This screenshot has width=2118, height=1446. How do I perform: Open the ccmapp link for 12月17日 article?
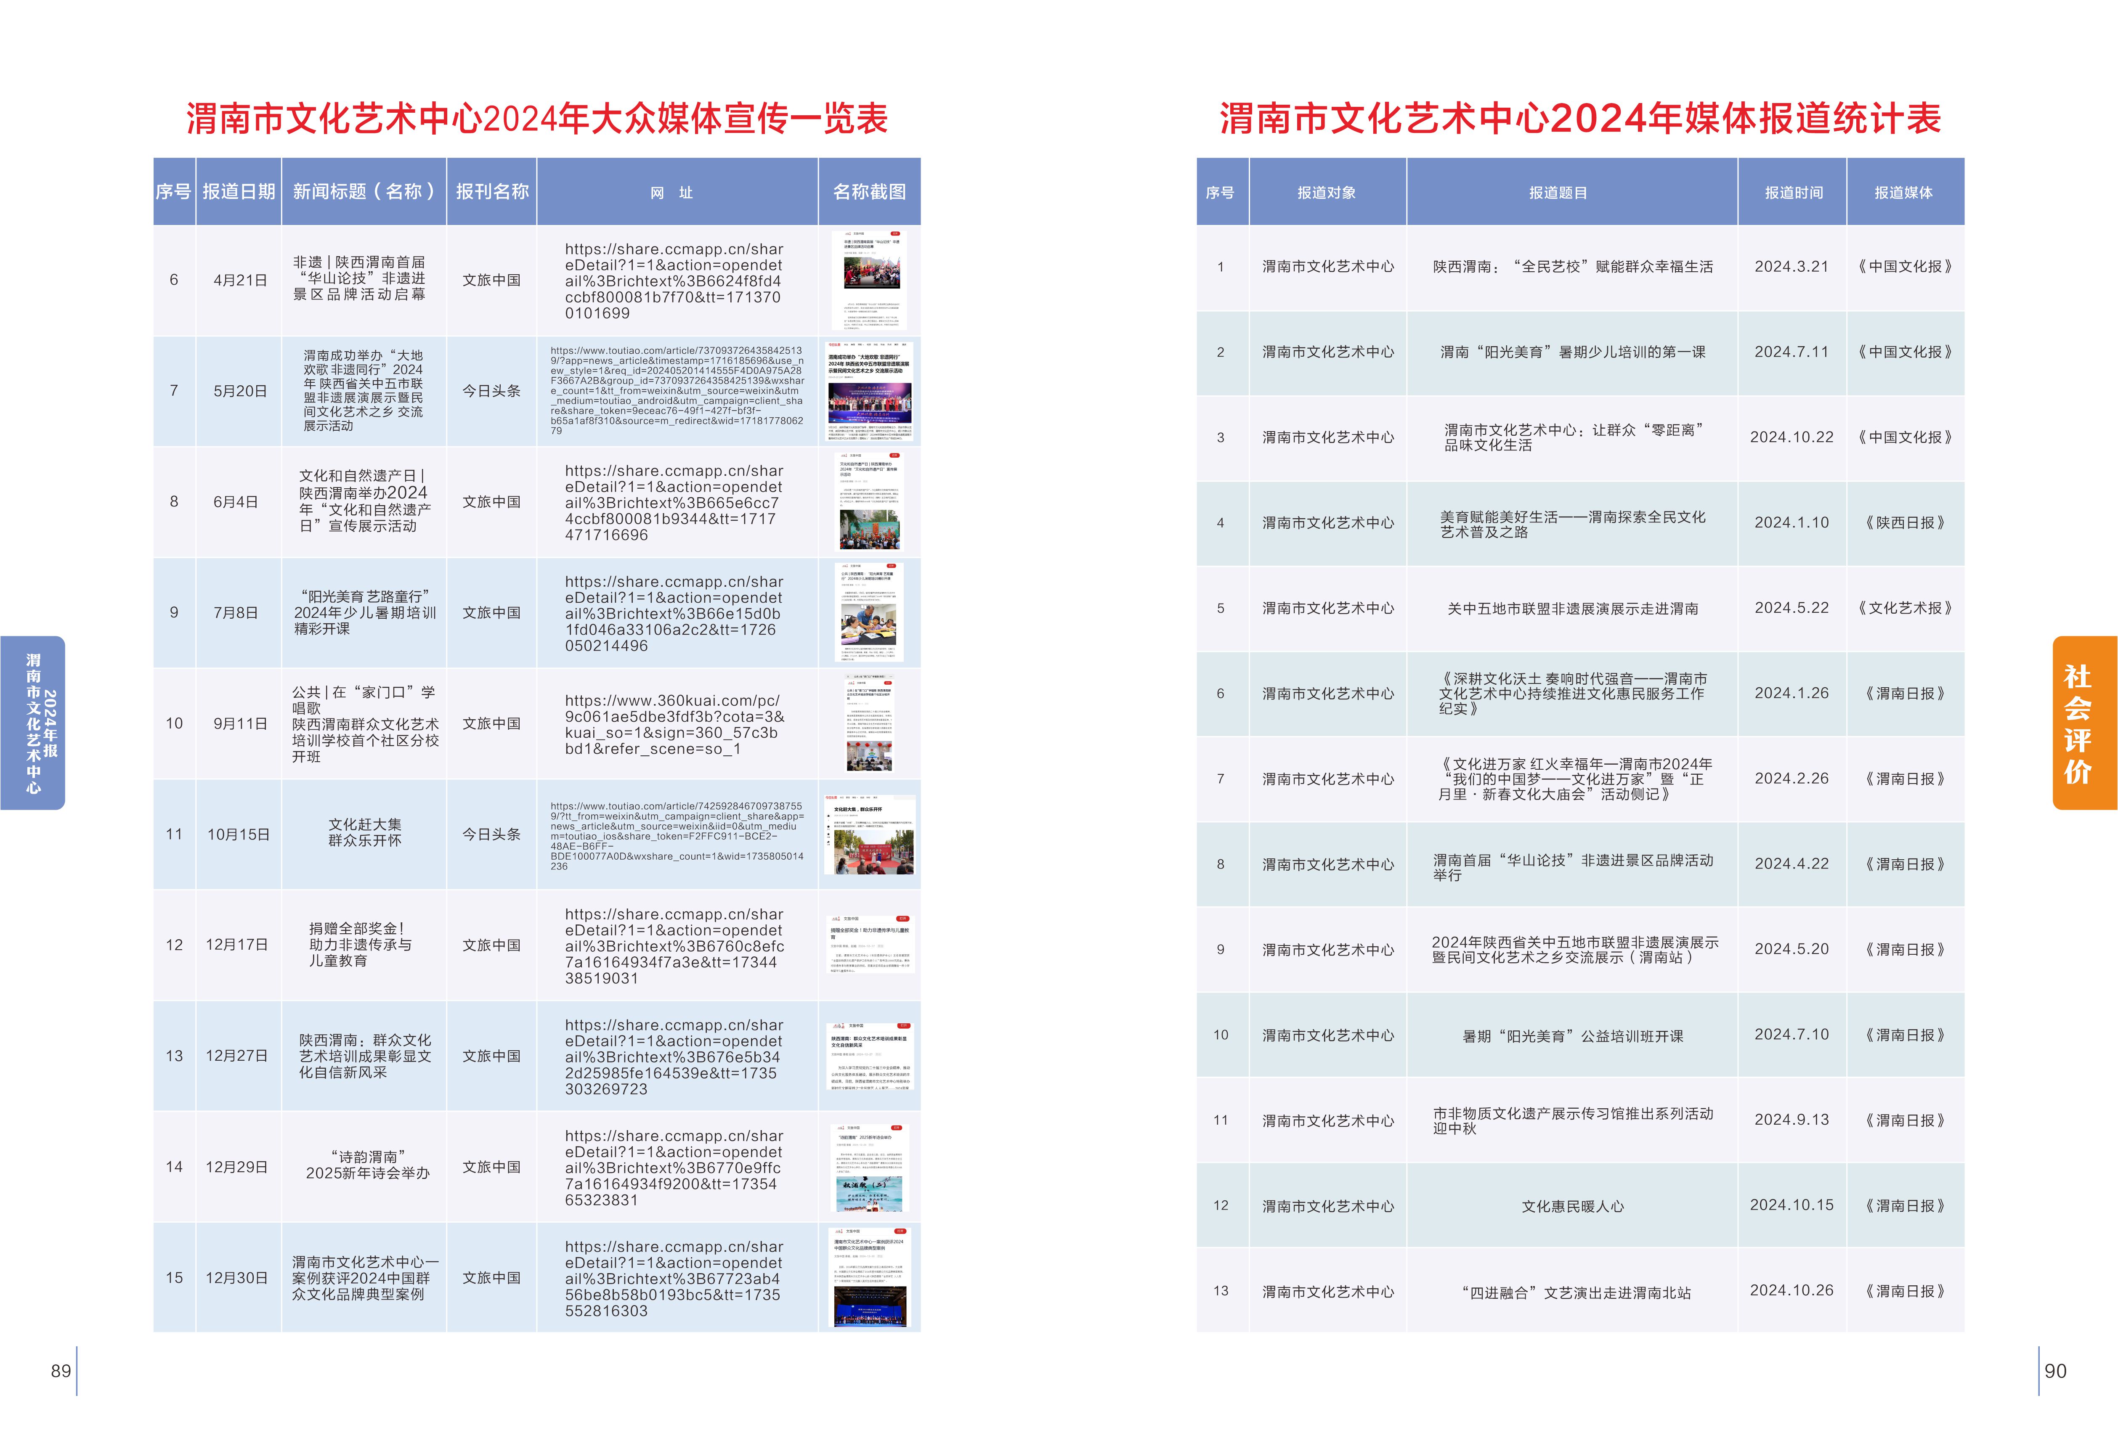(x=674, y=946)
